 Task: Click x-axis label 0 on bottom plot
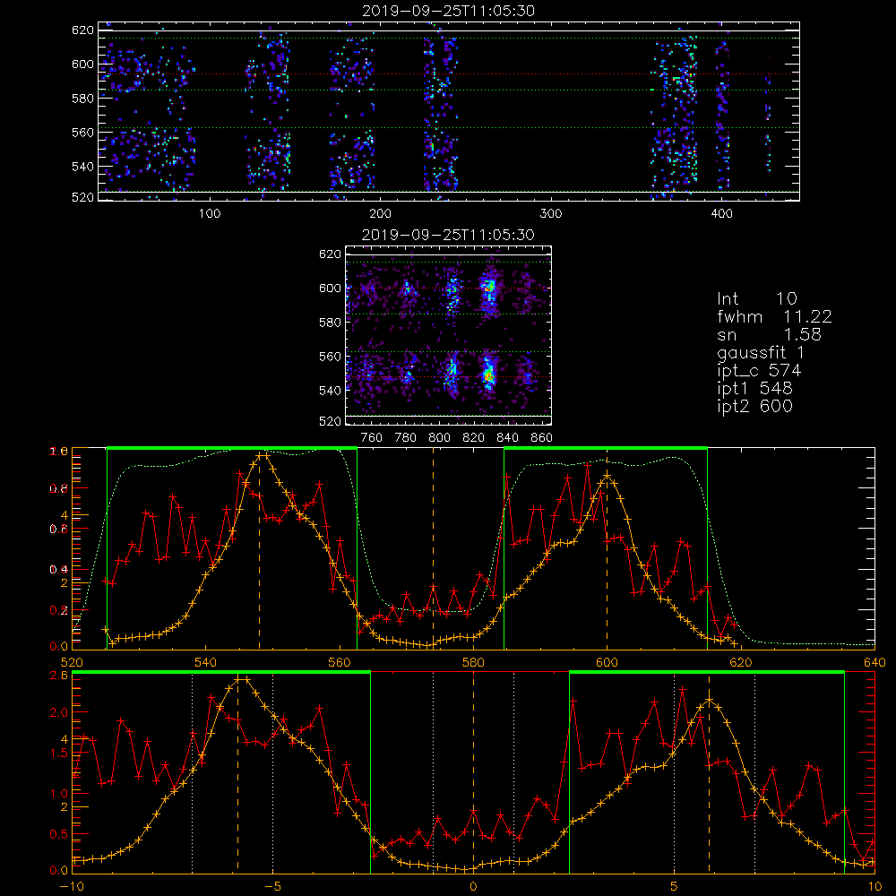click(x=473, y=887)
